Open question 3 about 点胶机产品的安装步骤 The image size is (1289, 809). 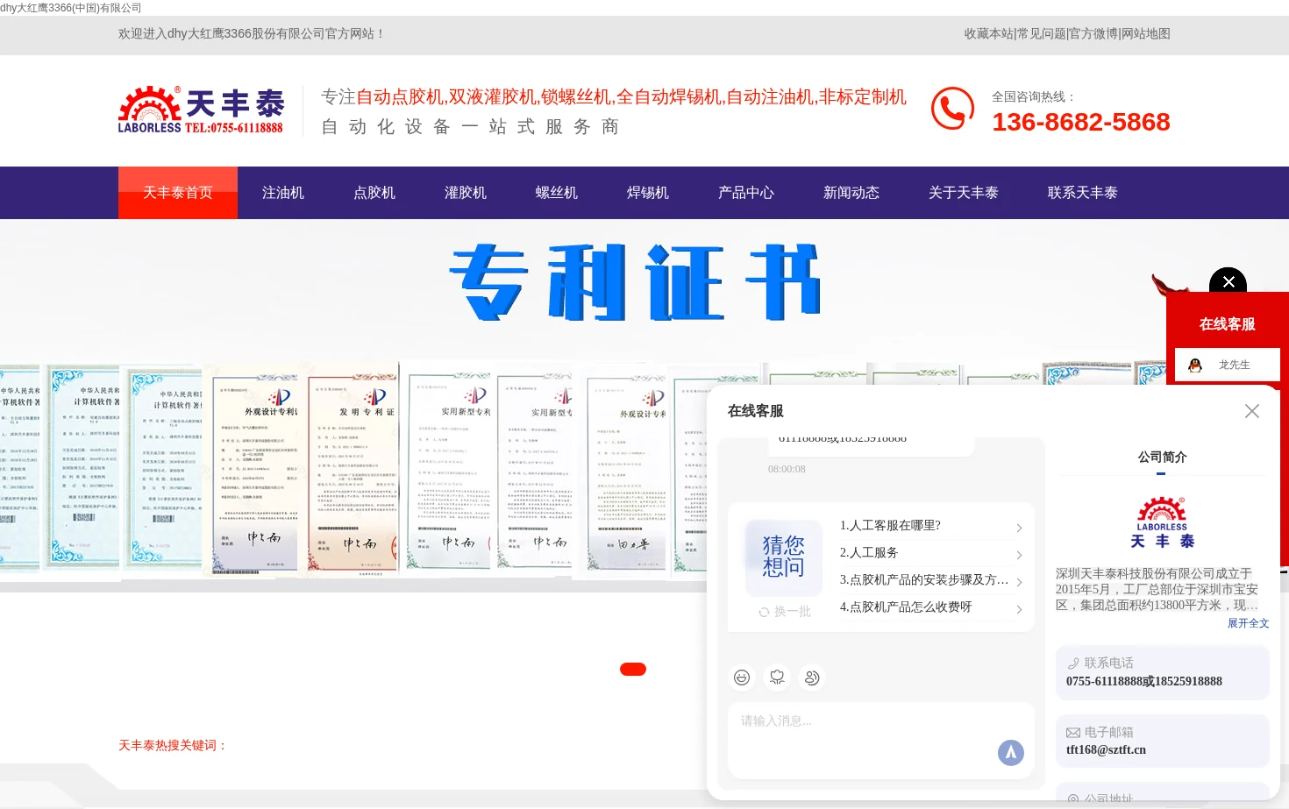pos(931,580)
